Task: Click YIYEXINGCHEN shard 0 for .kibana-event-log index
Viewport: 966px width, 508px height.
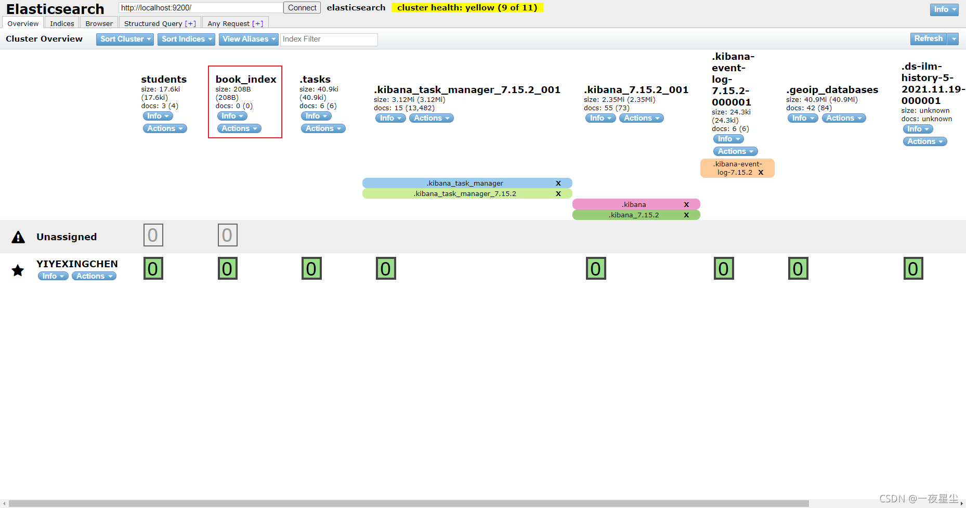Action: [x=723, y=268]
